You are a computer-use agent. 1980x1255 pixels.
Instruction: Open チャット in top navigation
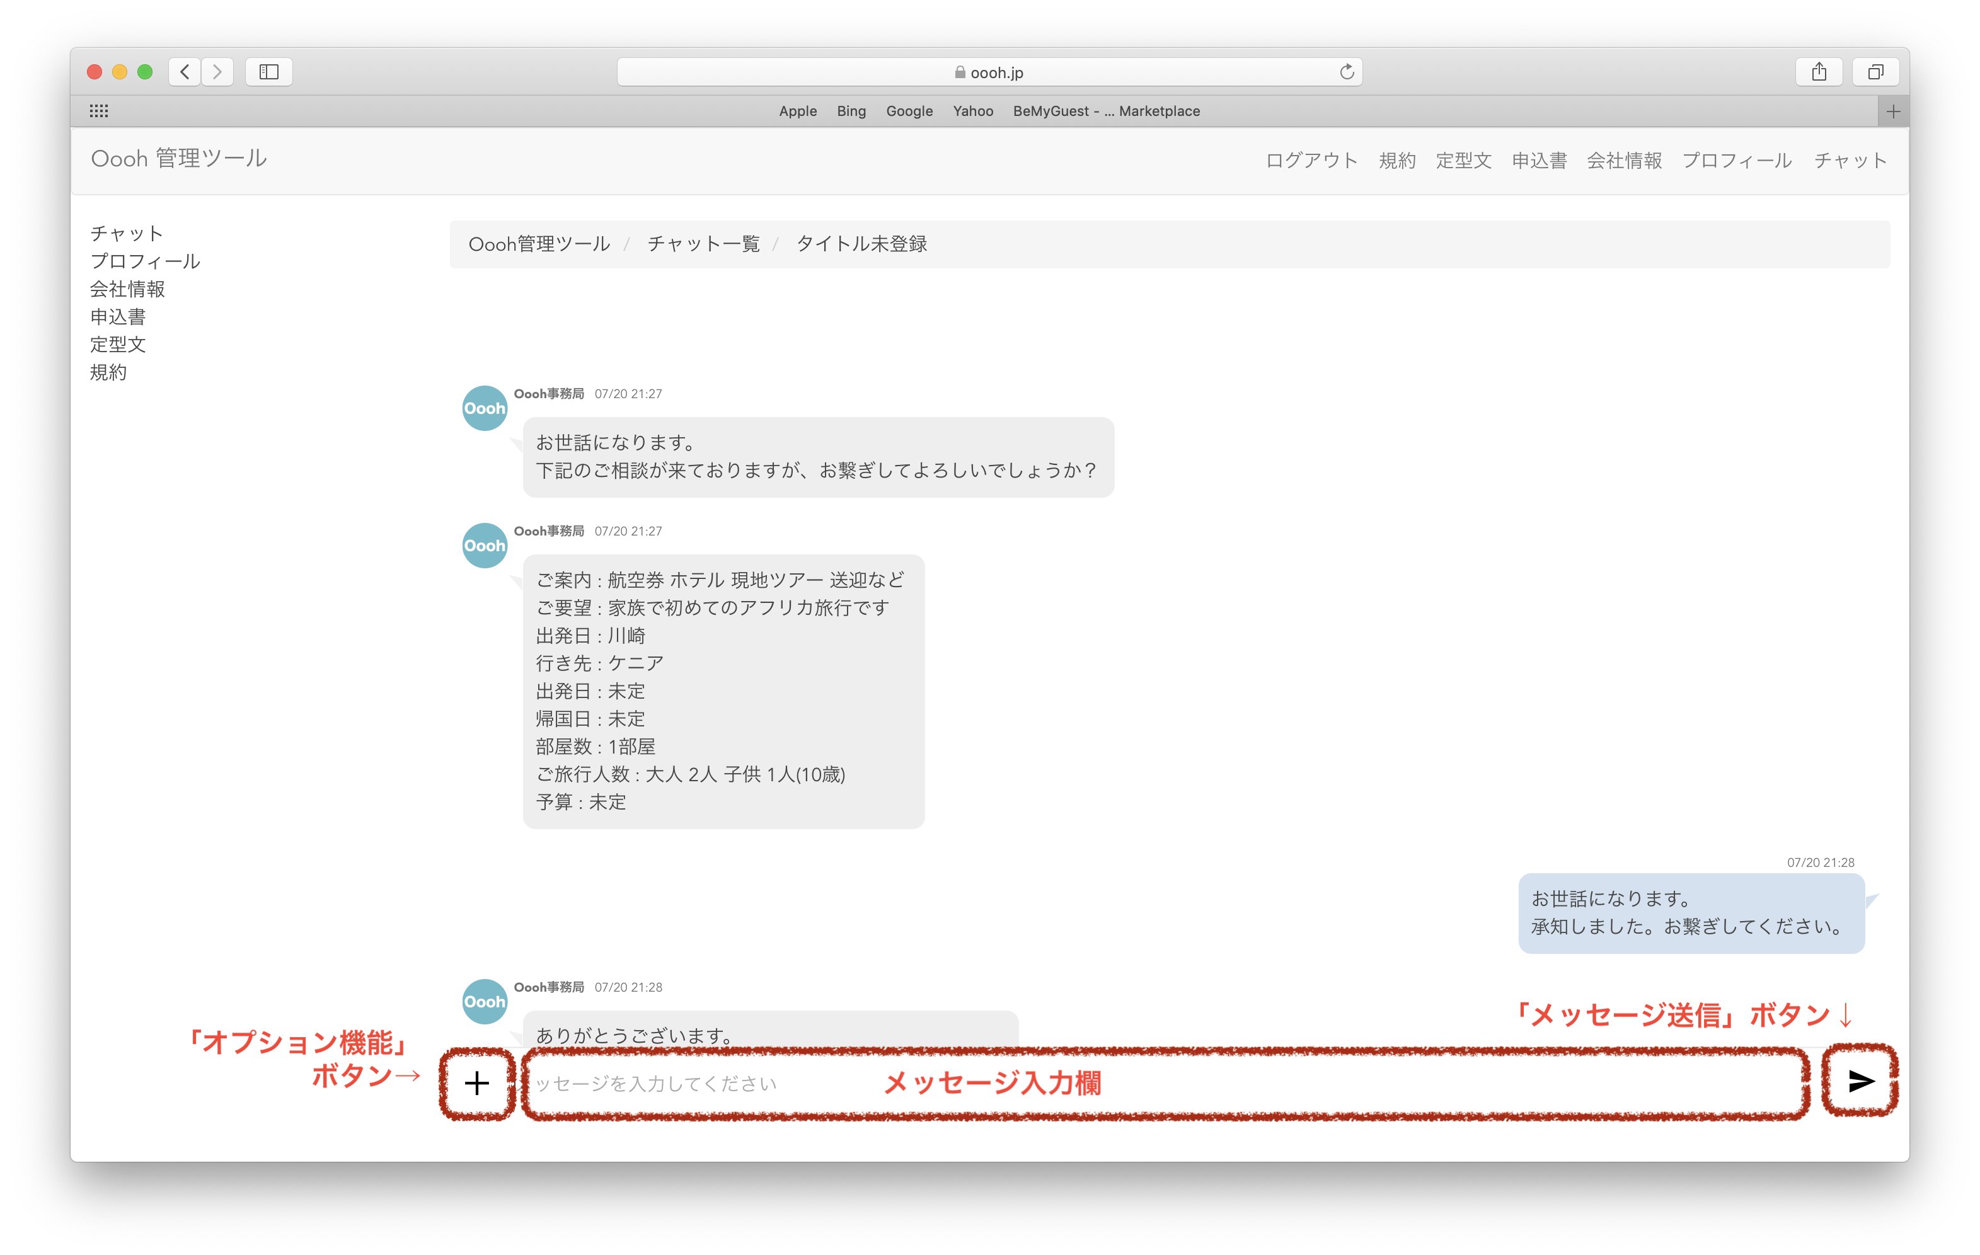1850,160
